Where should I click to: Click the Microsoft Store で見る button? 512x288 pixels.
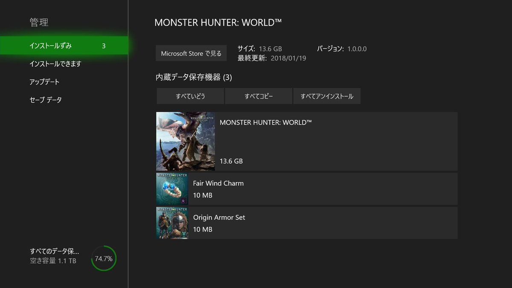point(191,53)
